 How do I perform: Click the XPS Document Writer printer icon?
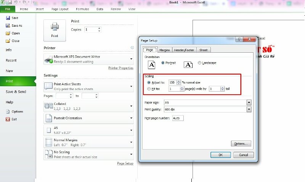point(49,59)
